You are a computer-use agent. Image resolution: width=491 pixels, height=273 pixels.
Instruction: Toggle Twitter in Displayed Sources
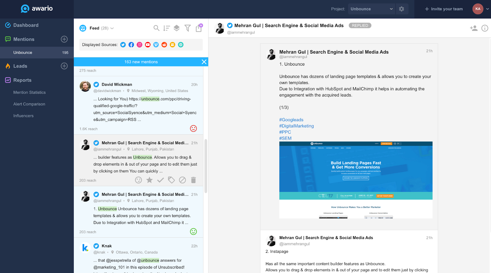(x=123, y=45)
